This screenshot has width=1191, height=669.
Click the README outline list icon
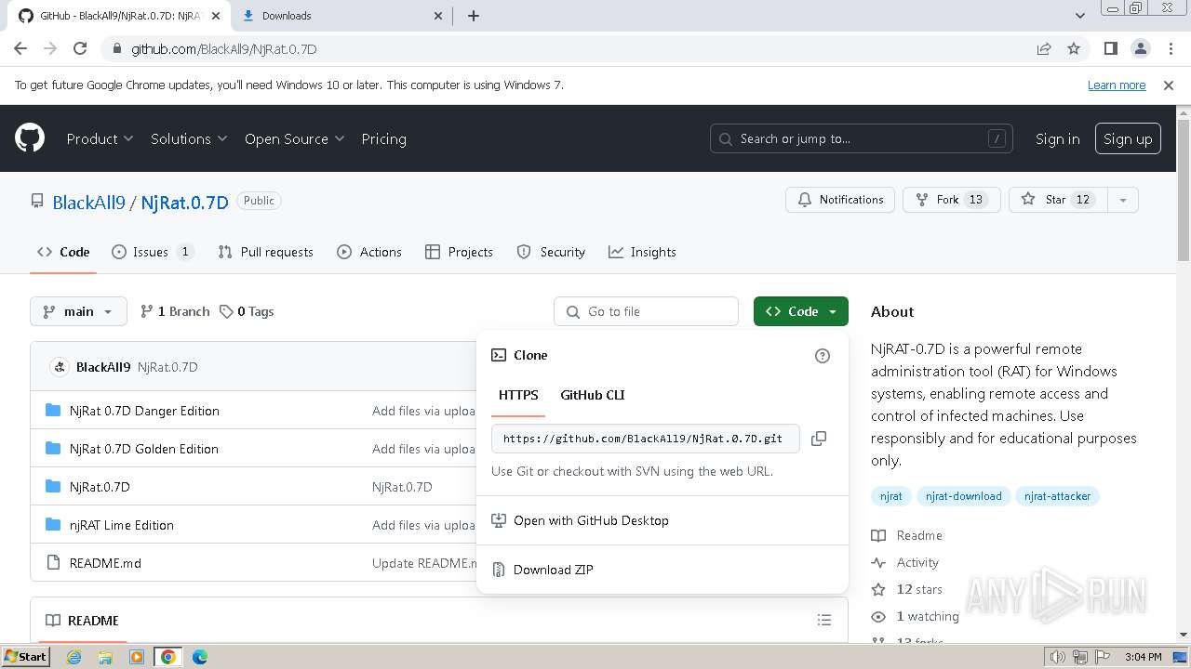pyautogui.click(x=823, y=620)
